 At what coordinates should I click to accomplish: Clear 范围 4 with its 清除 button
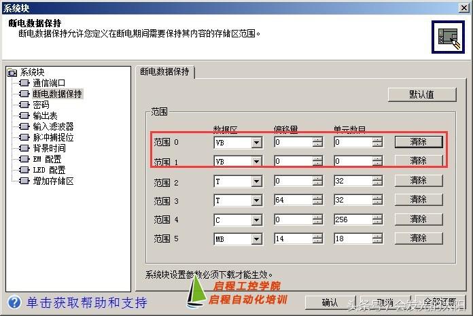(419, 219)
